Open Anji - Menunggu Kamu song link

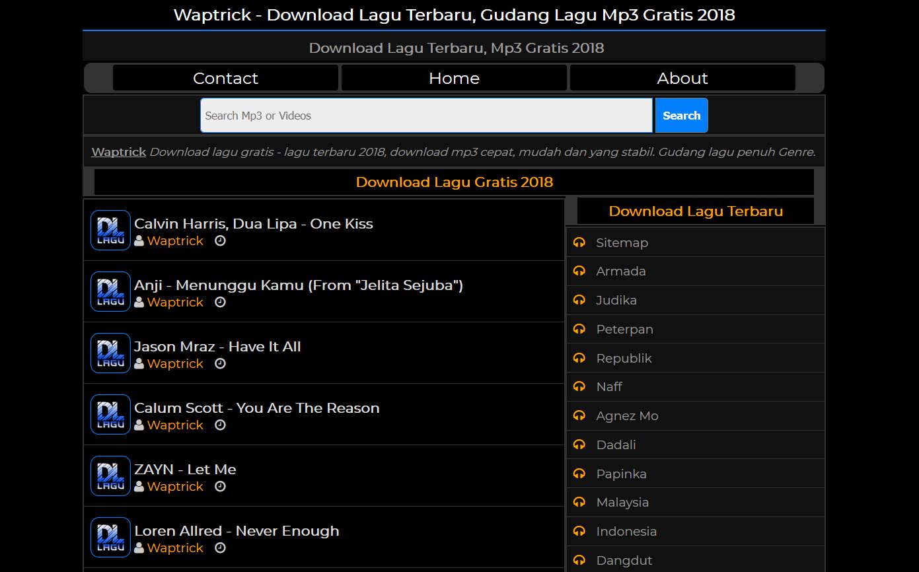[299, 285]
